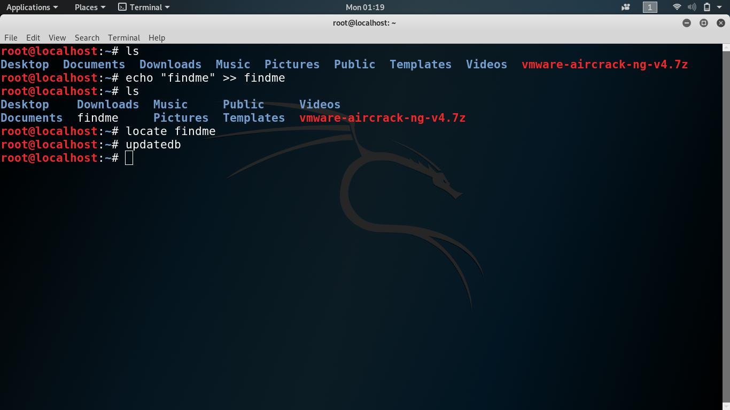
Task: Minimize the terminal window
Action: pos(687,23)
